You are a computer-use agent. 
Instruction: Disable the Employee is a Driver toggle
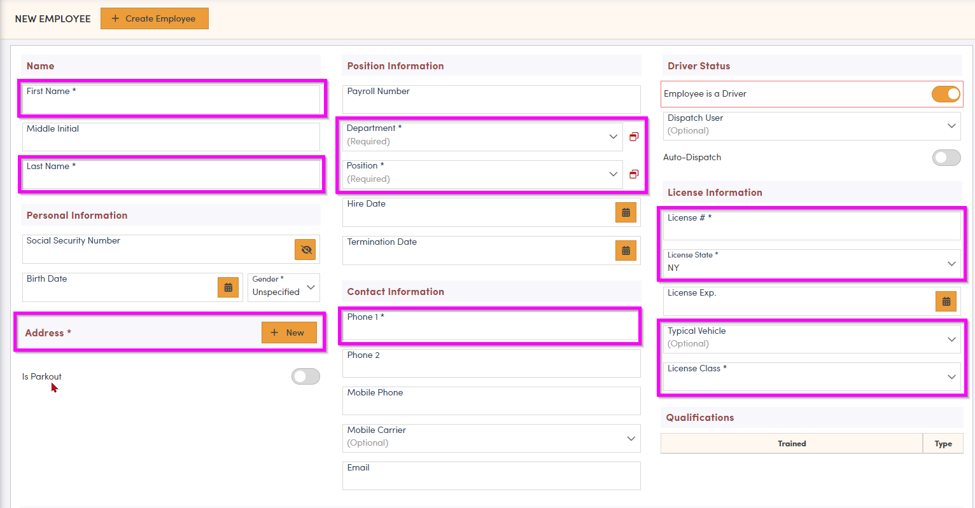pos(946,94)
